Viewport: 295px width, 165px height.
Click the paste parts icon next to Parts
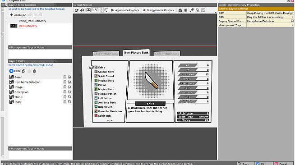coord(29,71)
